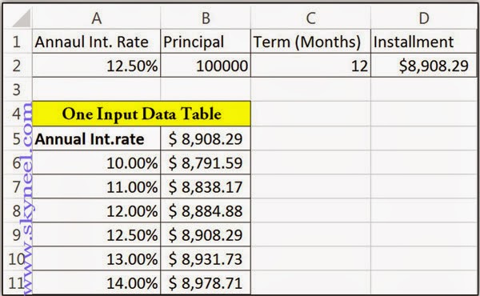Screen dimensions: 480x296
Task: Select empty cell C6 beside 8,791.59
Action: coord(310,162)
